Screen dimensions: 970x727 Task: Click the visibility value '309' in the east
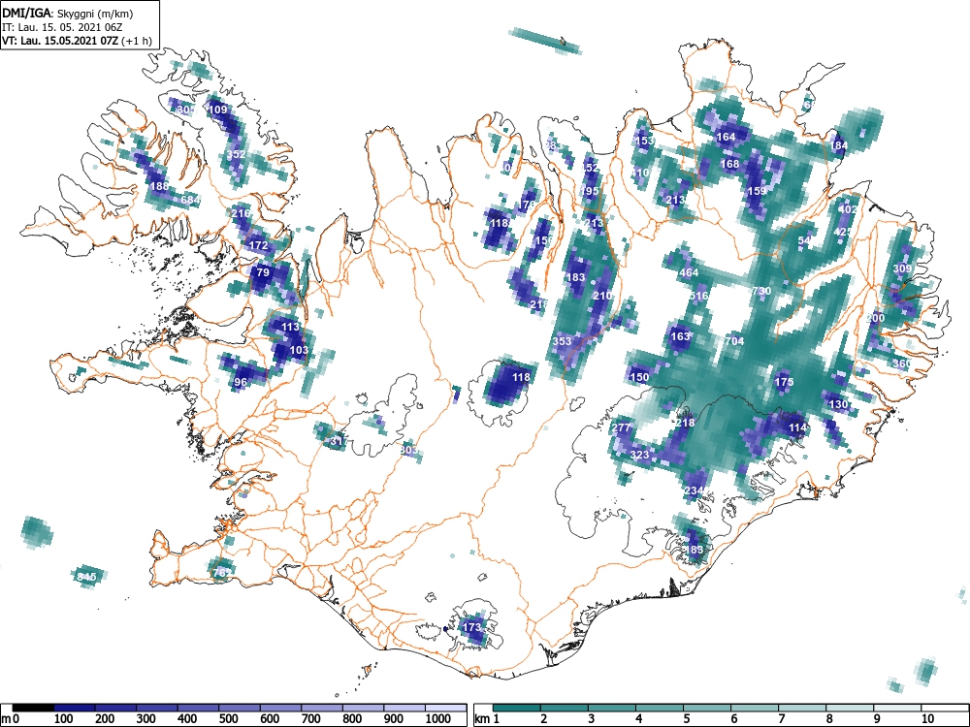coord(902,269)
